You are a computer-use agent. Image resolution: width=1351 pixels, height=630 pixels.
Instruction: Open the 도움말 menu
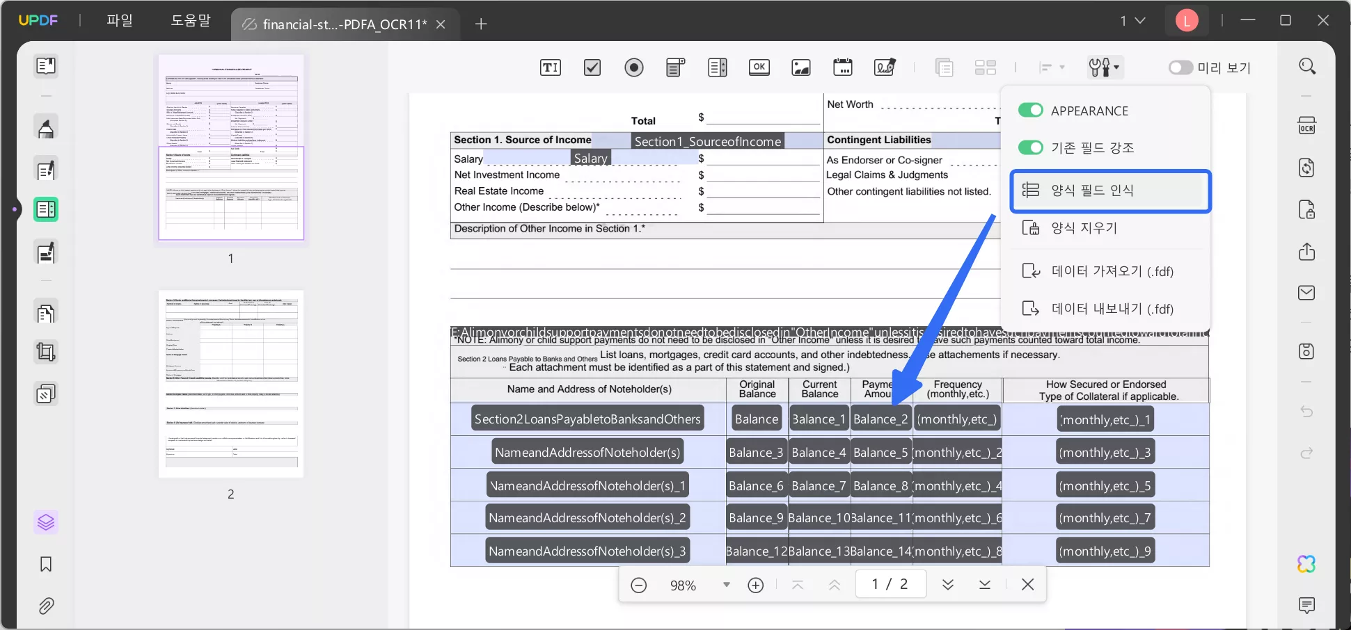coord(191,20)
